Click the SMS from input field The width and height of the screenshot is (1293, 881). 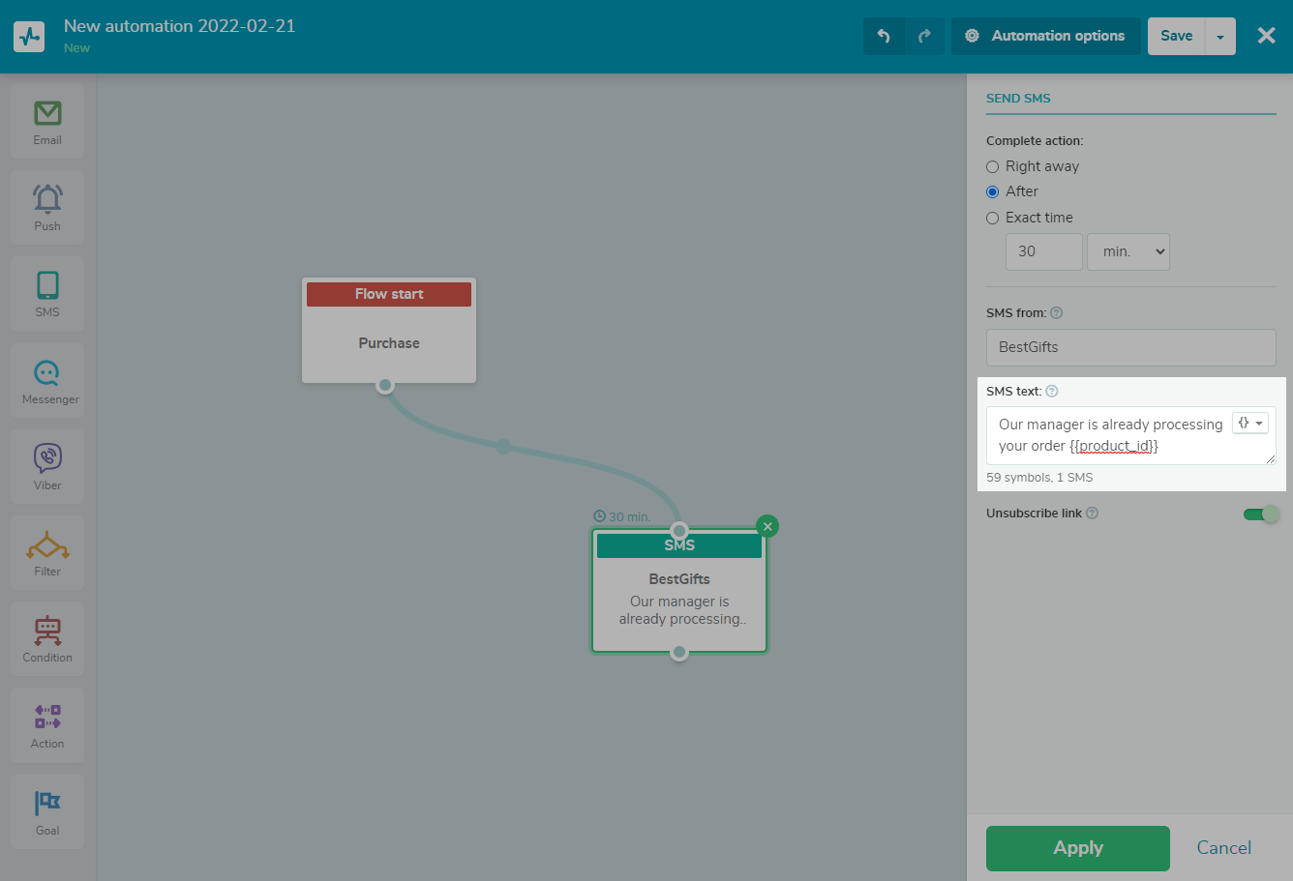[1130, 347]
